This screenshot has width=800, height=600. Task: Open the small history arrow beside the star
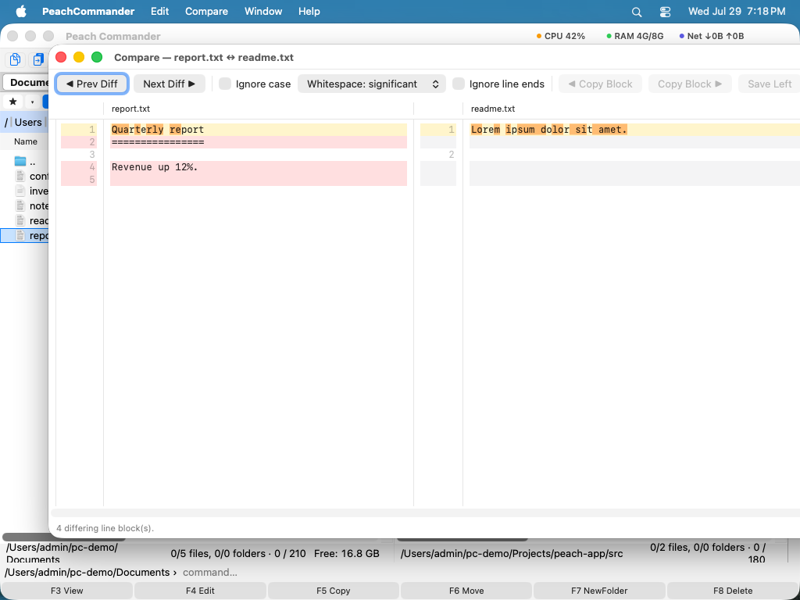point(32,102)
